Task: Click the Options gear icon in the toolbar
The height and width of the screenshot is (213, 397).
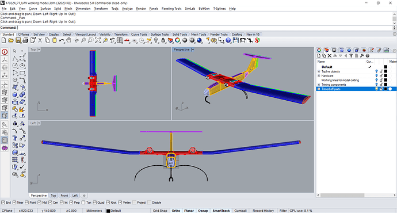Action: point(214,40)
